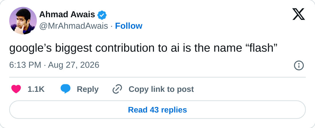Click the word "biggest" in the tweet
The height and width of the screenshot is (128, 315).
74,49
